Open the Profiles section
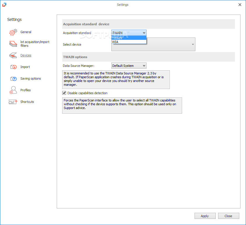The height and width of the screenshot is (225, 246). (25, 90)
